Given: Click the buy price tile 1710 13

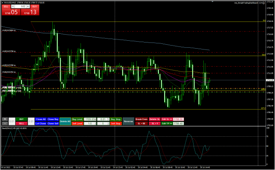Looking at the screenshot, I should [x=30, y=12].
